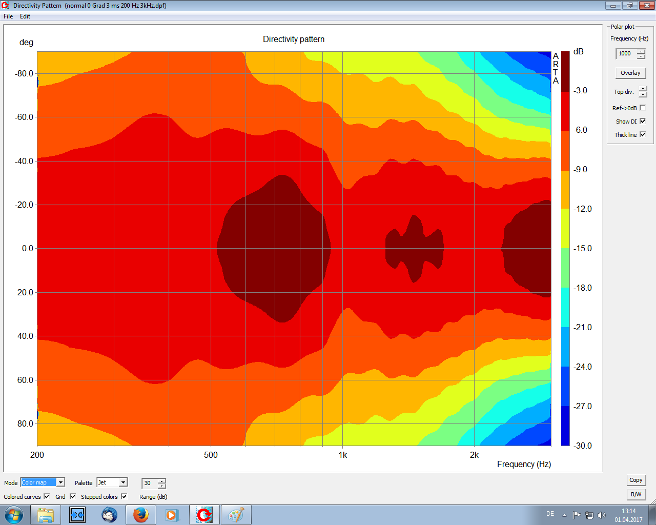Open Firefox from the taskbar
Screen dimensions: 656x525
coord(141,515)
